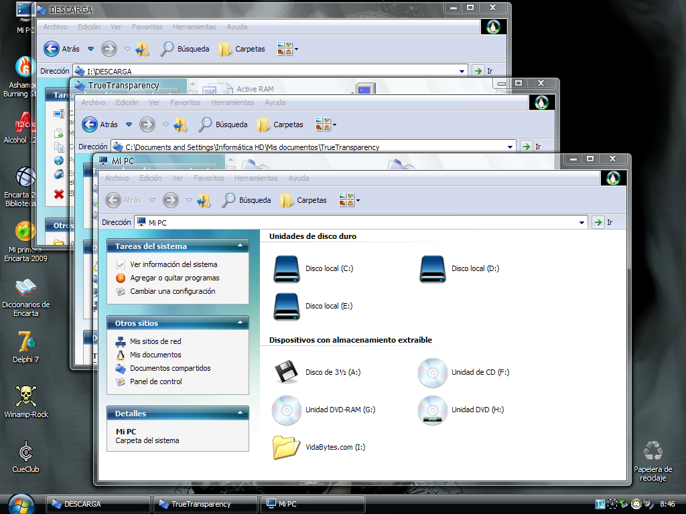Image resolution: width=686 pixels, height=514 pixels.
Task: Click the views icon on the toolbar
Action: (x=345, y=199)
